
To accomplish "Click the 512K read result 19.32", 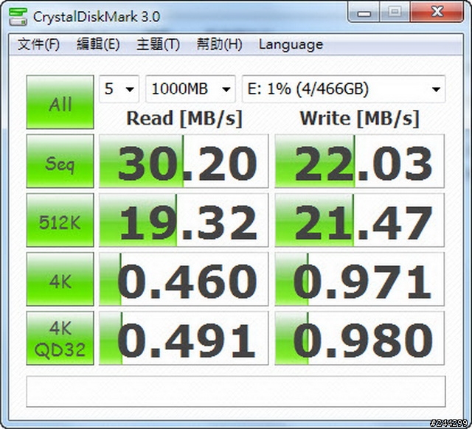I will pos(184,220).
